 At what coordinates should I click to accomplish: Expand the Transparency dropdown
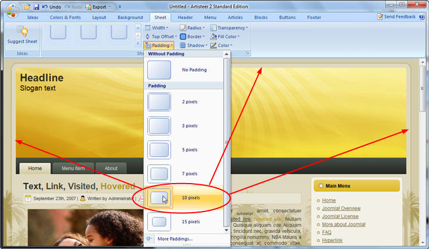[x=230, y=27]
